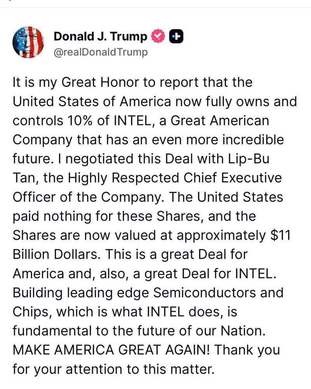Viewport: 311px width, 389px height.
Task: Click "attention to this matter." closing text
Action: pyautogui.click(x=140, y=370)
